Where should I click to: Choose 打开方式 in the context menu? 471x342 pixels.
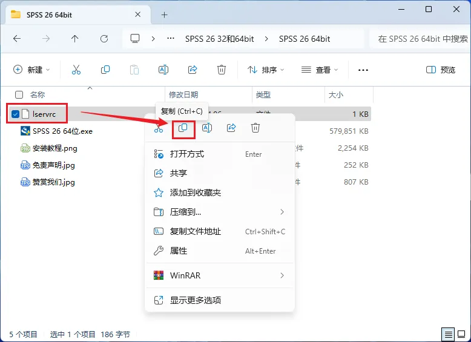coord(220,154)
